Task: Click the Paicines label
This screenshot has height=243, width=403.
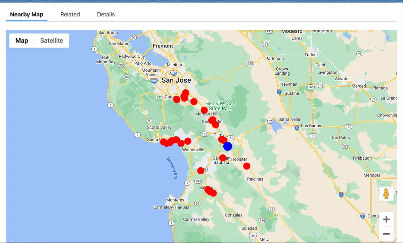Action: click(x=255, y=179)
